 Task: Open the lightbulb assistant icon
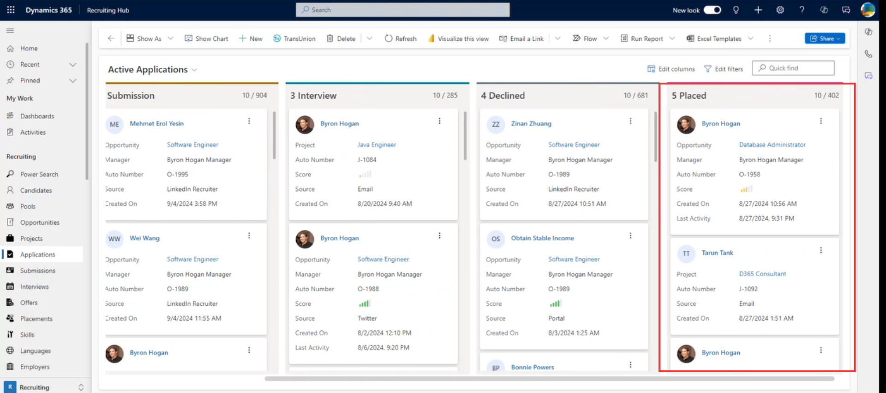[736, 10]
